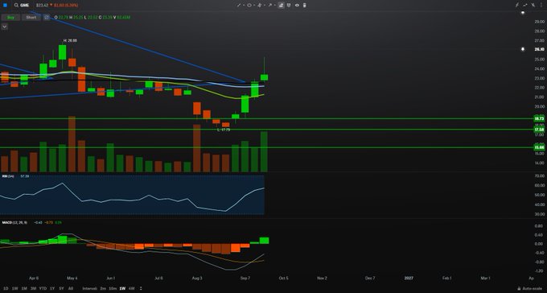The image size is (547, 293).
Task: Select the GME ticker symbol field
Action: (24, 6)
